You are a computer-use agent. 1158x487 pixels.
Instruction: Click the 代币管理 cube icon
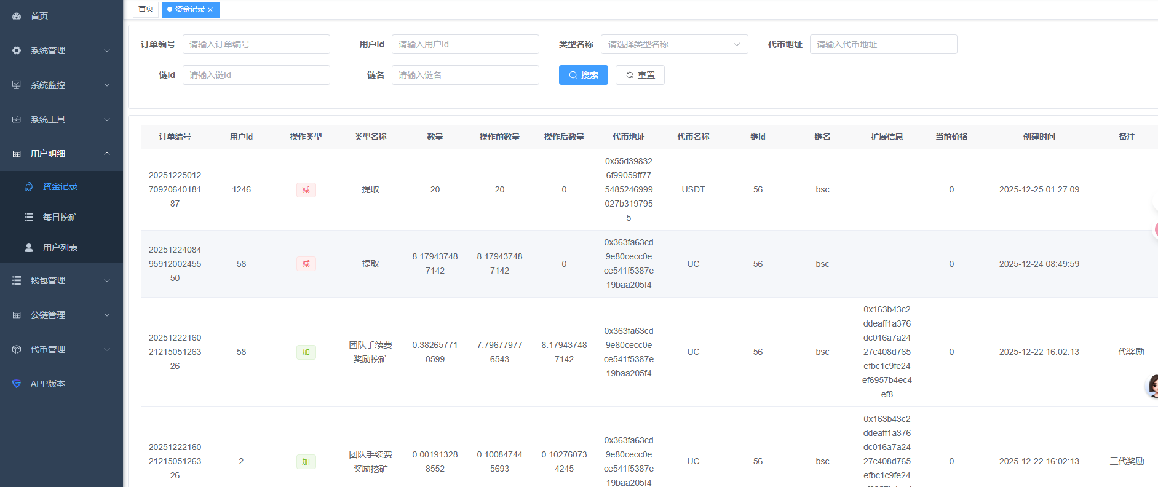point(17,349)
